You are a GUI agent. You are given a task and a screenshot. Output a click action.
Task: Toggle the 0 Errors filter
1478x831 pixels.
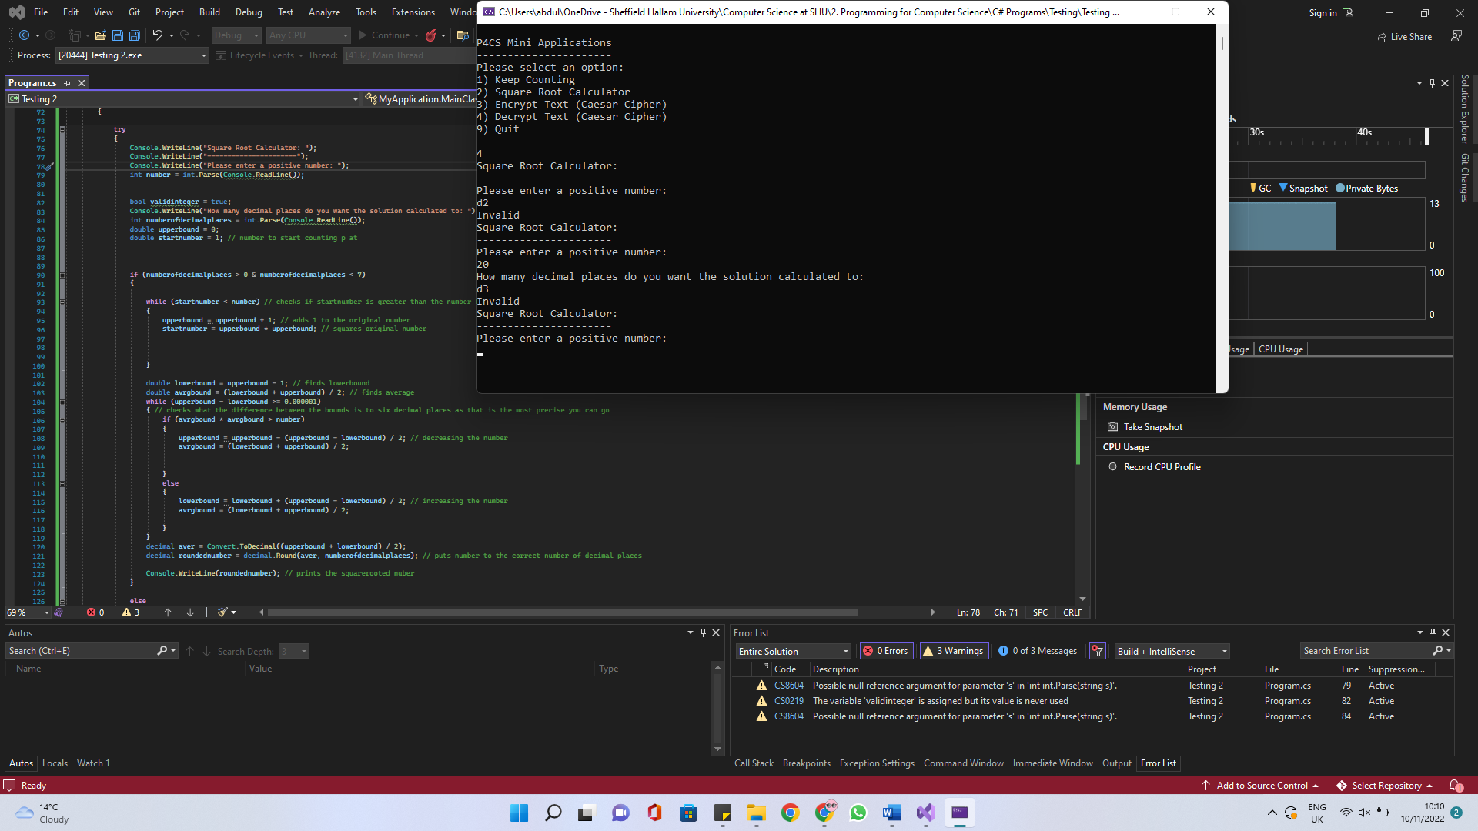coord(886,651)
